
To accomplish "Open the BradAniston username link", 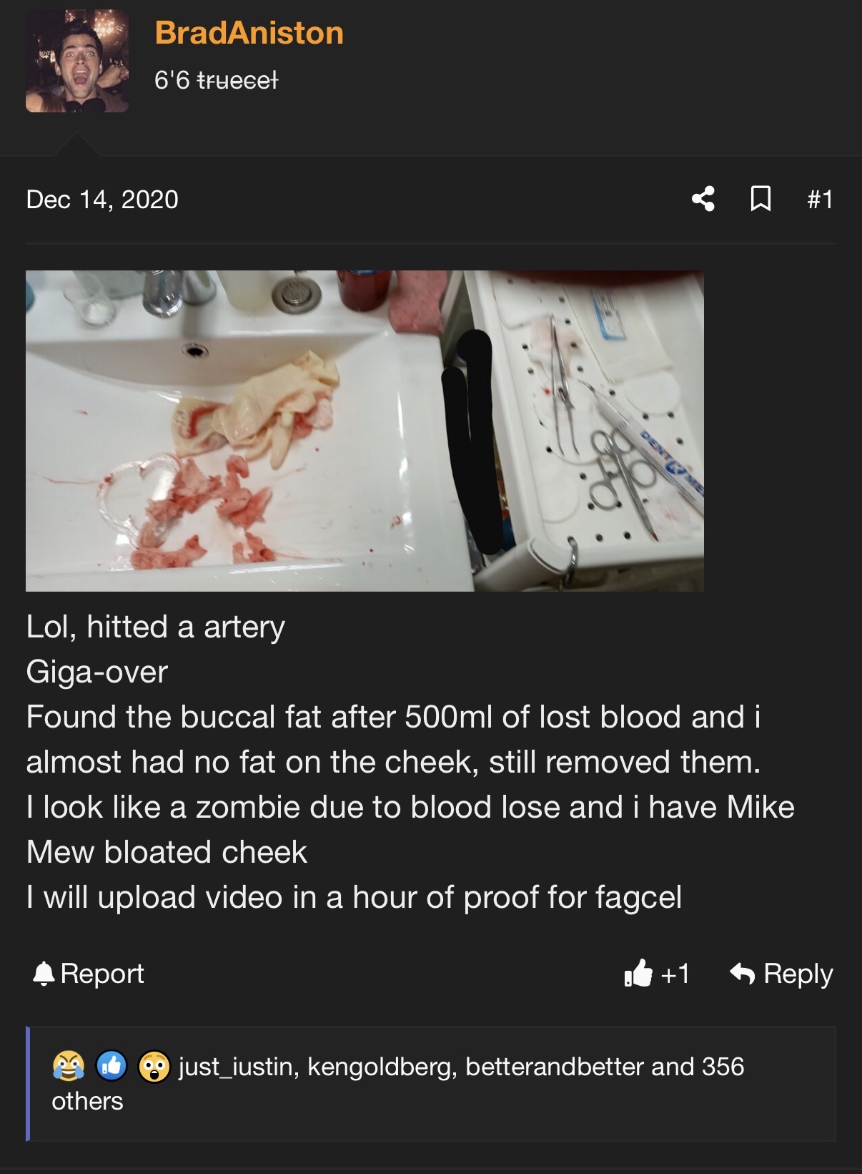I will coord(249,33).
